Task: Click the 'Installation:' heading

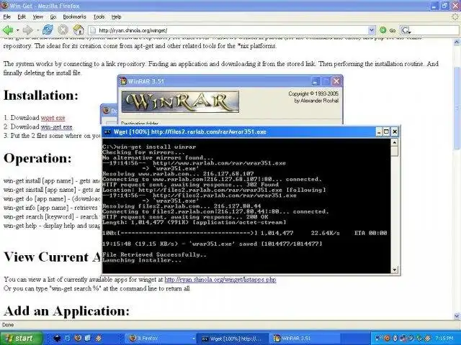Action: click(x=41, y=95)
